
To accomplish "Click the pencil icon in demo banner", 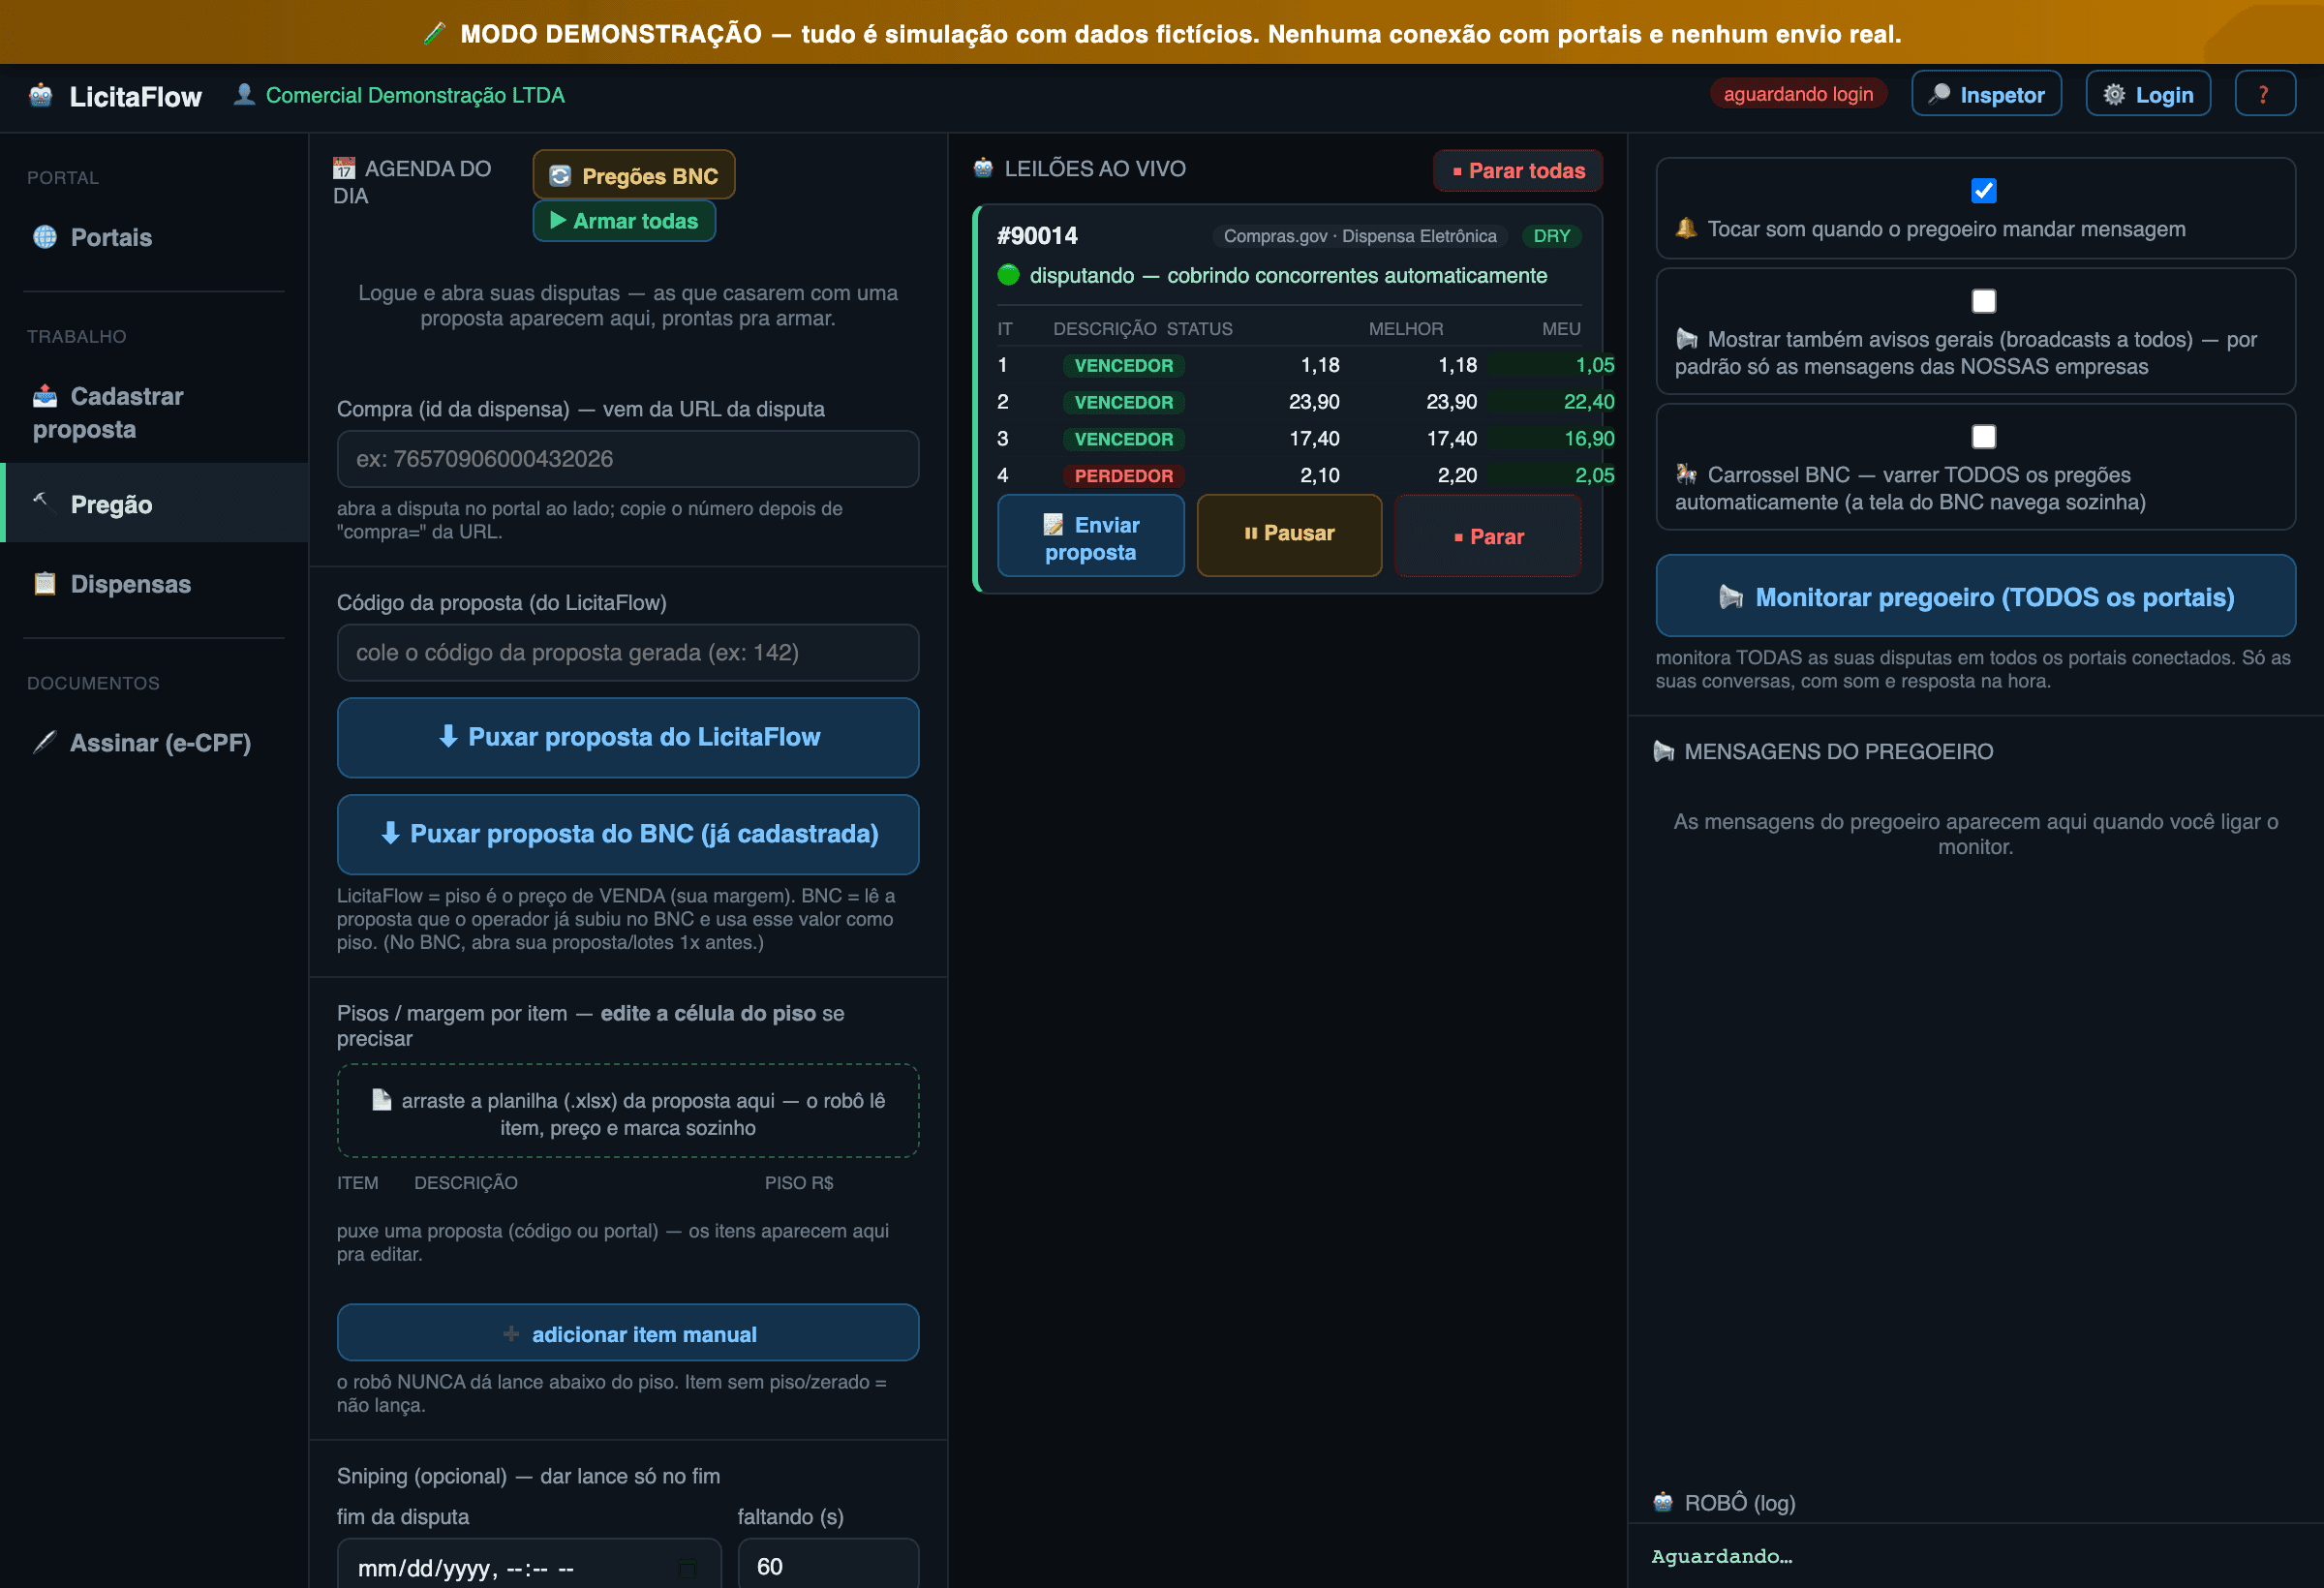I will tap(434, 33).
